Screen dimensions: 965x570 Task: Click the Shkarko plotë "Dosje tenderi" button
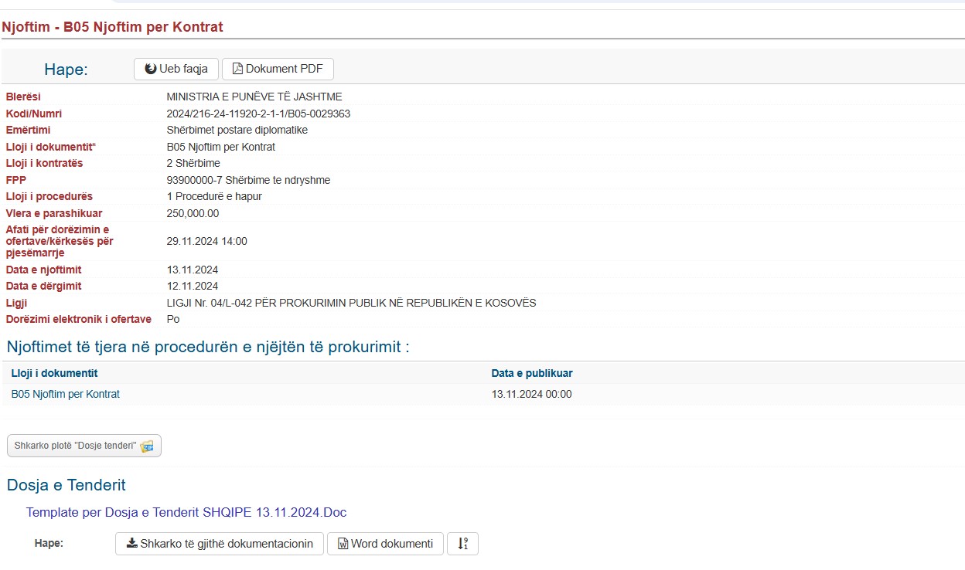84,446
